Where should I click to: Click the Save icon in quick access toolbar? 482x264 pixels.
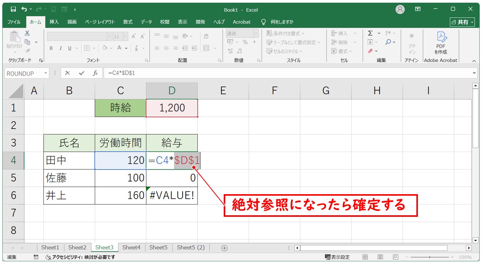pyautogui.click(x=13, y=9)
